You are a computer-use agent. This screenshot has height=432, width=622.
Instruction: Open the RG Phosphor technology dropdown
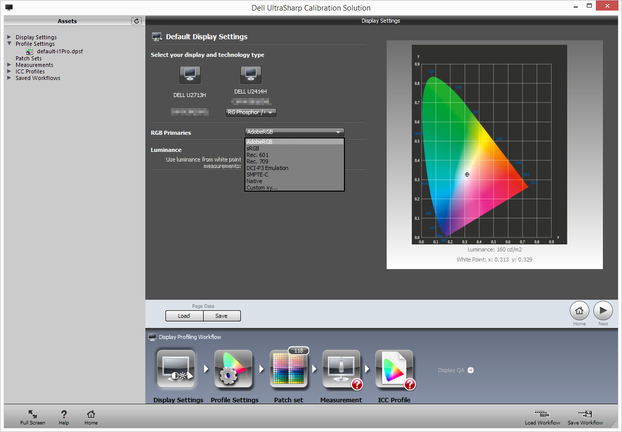pos(251,113)
